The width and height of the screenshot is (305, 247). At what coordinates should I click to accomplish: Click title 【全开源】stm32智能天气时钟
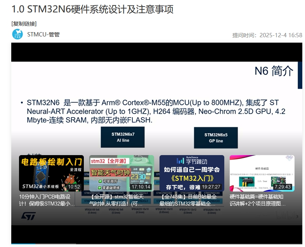point(116,200)
